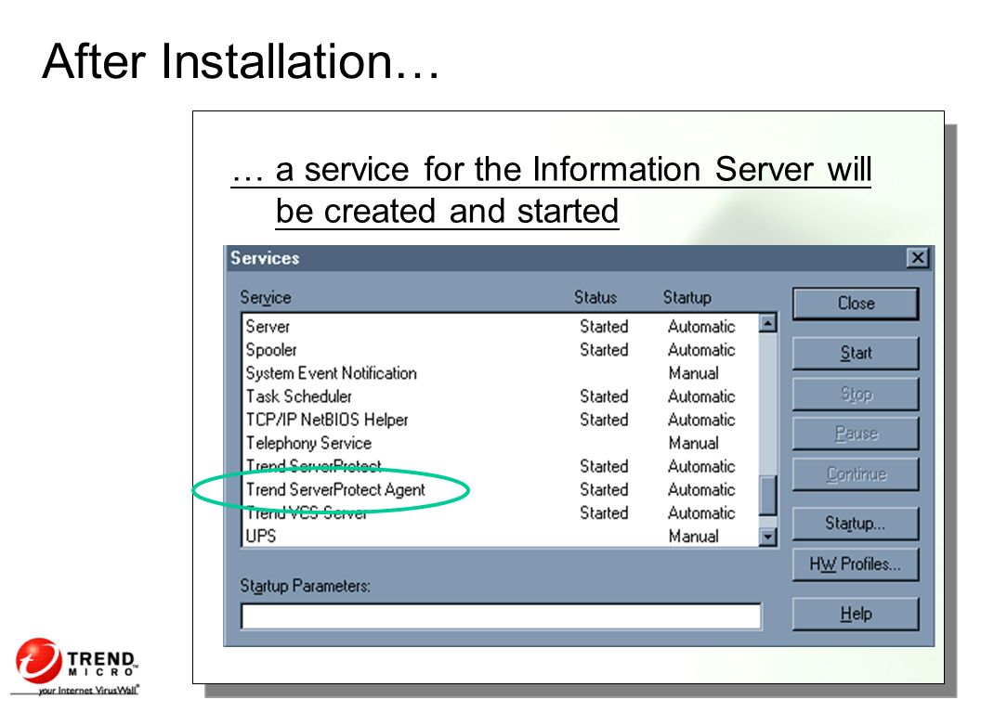This screenshot has width=981, height=713.
Task: Select the Trend ServerProtect service
Action: coord(500,467)
